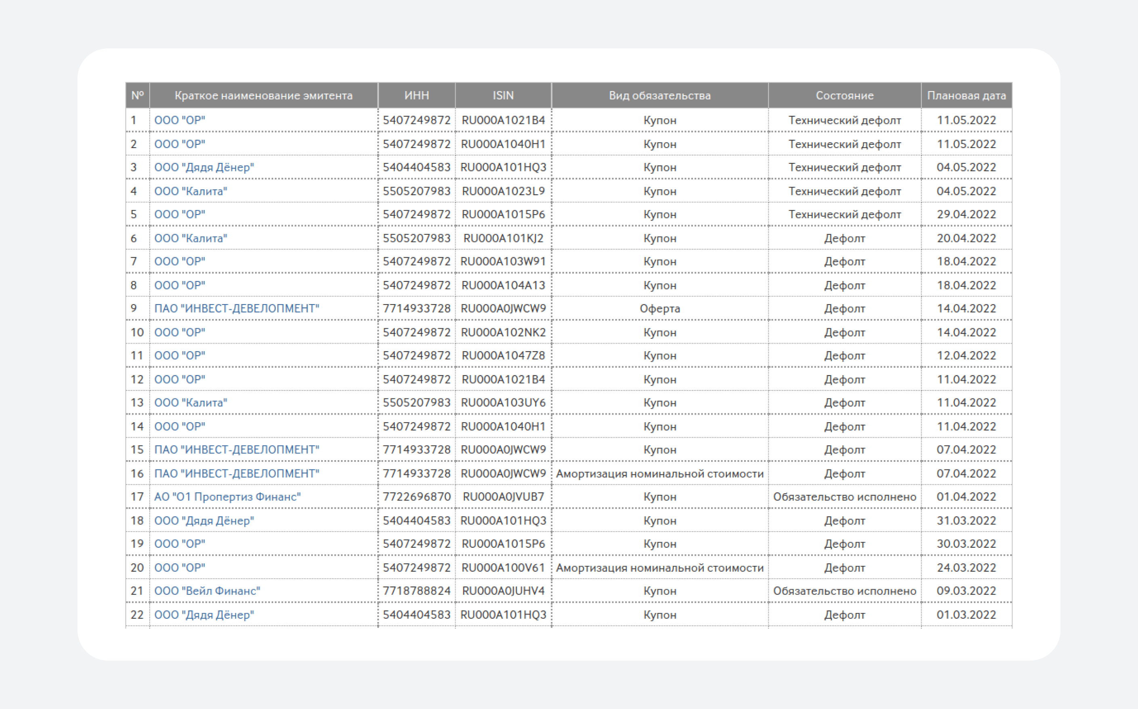Screen dimensions: 1138x709
Task: Open ООО "Дядя Дёнер" link in row 22
Action: [204, 615]
